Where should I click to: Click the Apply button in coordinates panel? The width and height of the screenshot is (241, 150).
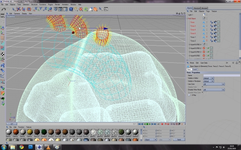(179, 140)
